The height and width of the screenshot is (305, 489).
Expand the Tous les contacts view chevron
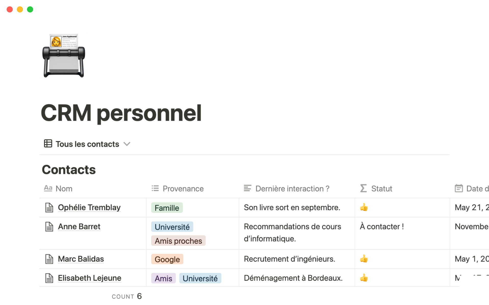(127, 144)
